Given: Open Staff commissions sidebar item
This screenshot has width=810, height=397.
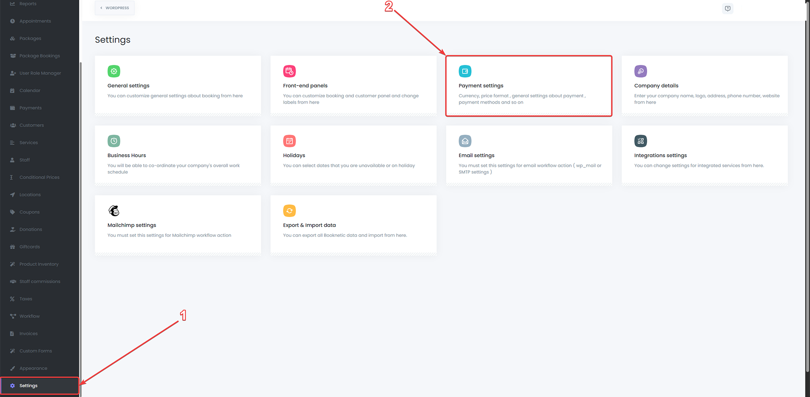Looking at the screenshot, I should (40, 282).
